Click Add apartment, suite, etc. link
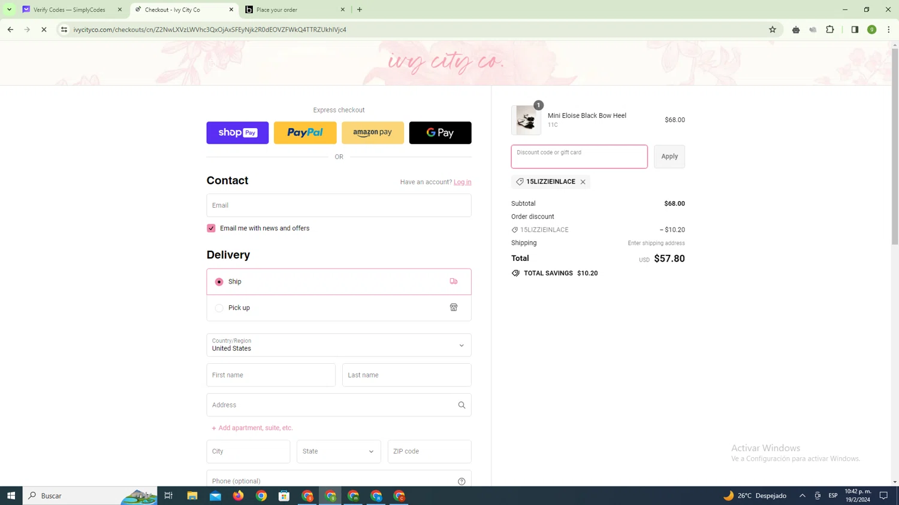Screen dimensions: 899x505 point(252,428)
